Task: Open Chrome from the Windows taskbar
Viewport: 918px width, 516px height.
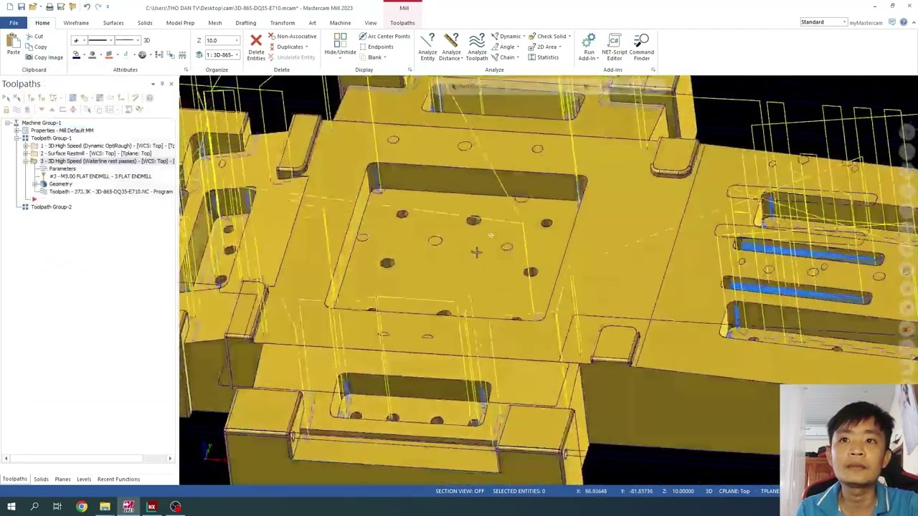Action: point(82,507)
